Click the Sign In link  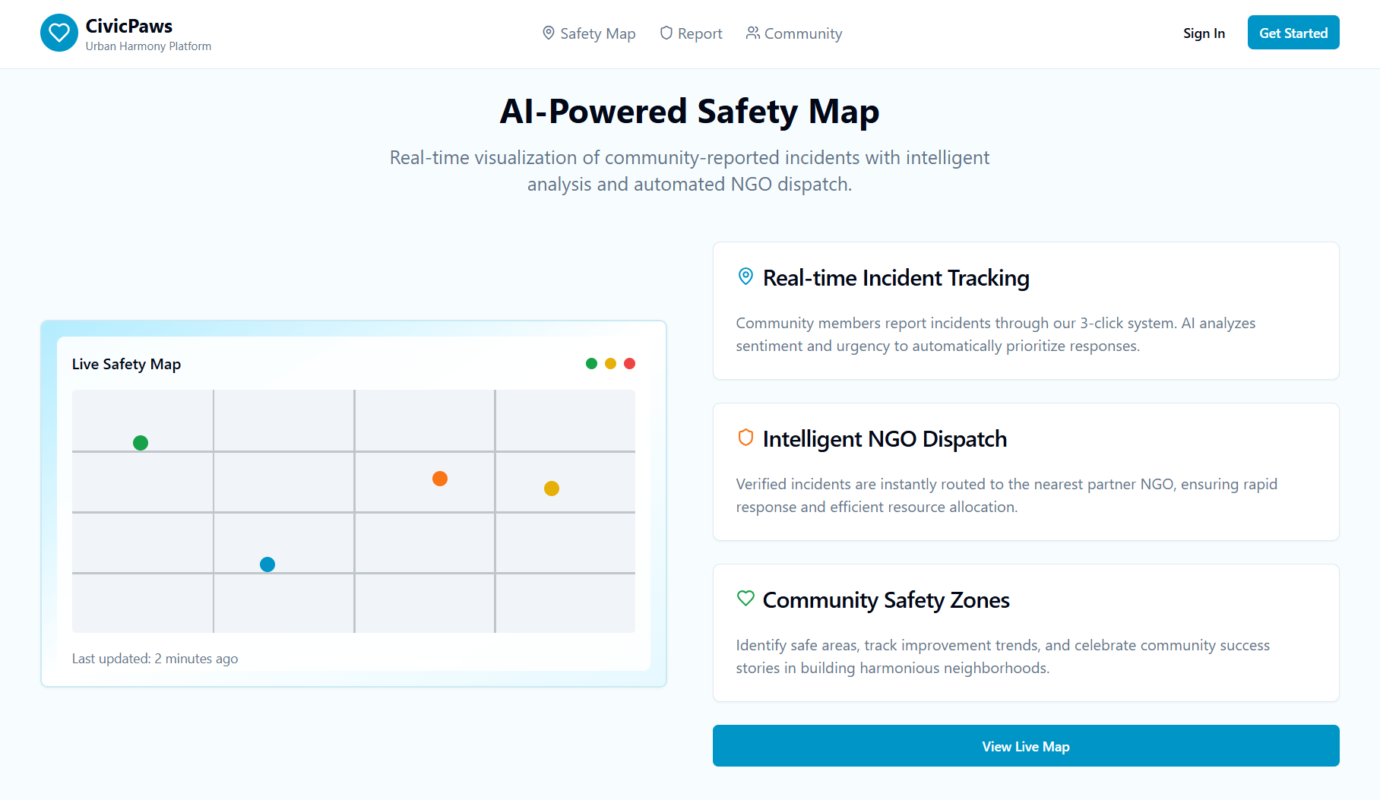(x=1204, y=33)
